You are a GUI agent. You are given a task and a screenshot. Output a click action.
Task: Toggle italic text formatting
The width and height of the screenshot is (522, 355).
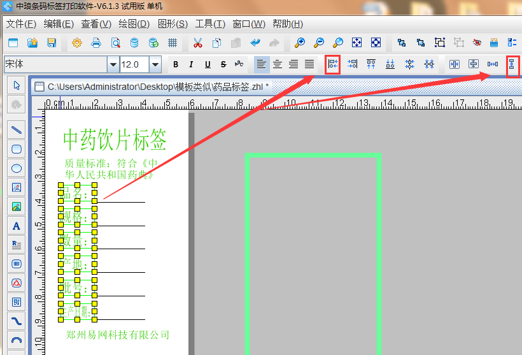pyautogui.click(x=191, y=64)
